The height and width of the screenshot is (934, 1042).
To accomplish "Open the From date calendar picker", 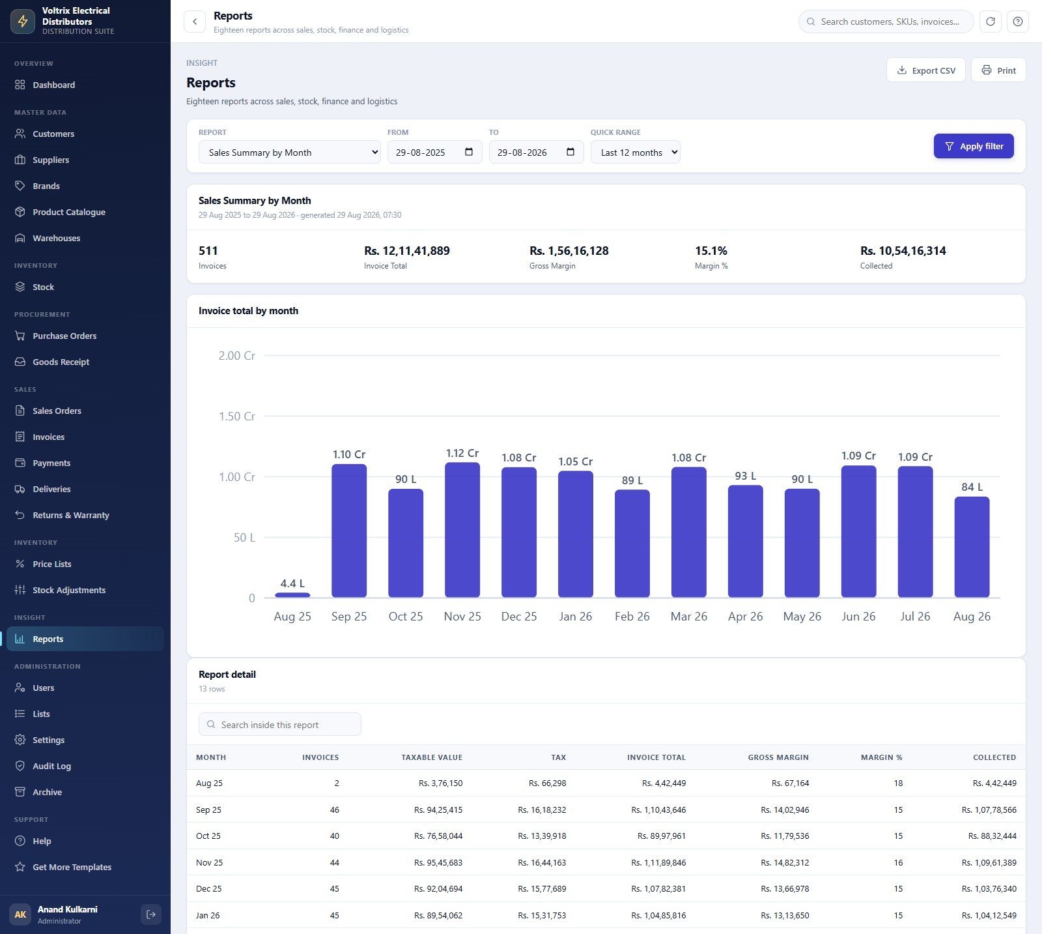I will click(469, 152).
